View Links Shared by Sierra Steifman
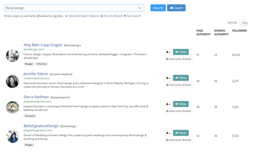Screen dimensions: 254x154 tap(179, 111)
